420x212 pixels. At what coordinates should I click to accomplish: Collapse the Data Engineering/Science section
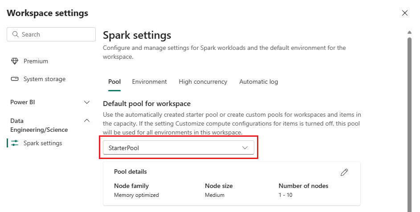[x=87, y=121]
